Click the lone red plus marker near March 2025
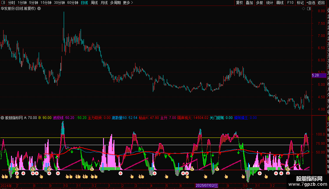This screenshot has height=189, width=329. [x=121, y=173]
